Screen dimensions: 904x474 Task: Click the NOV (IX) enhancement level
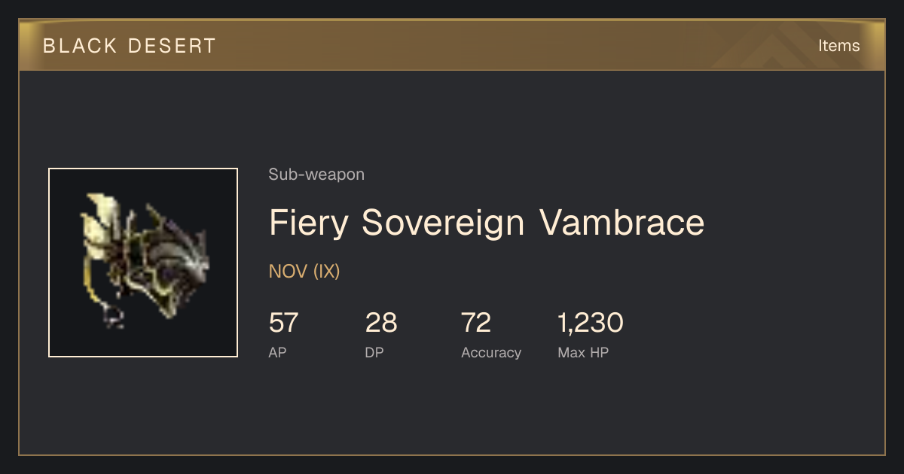click(304, 272)
